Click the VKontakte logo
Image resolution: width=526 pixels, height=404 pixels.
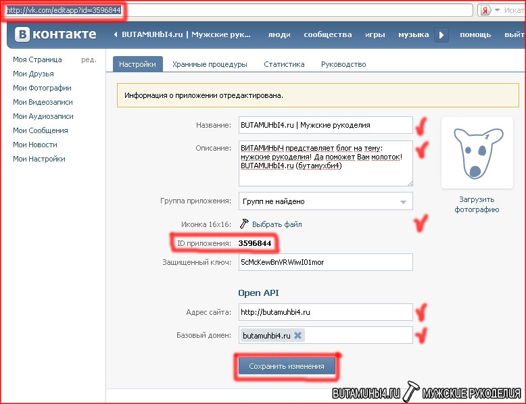click(55, 34)
